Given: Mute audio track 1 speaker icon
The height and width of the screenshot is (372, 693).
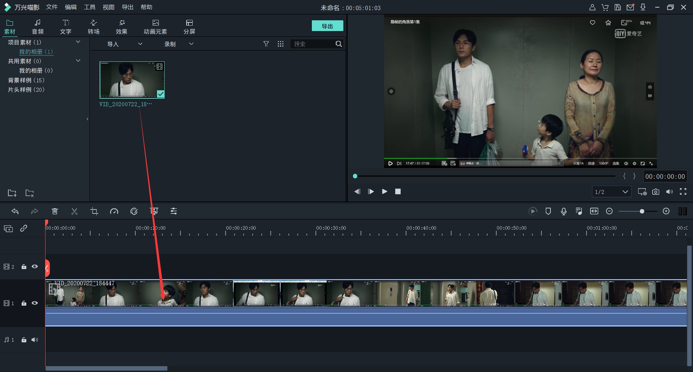Looking at the screenshot, I should click(35, 340).
